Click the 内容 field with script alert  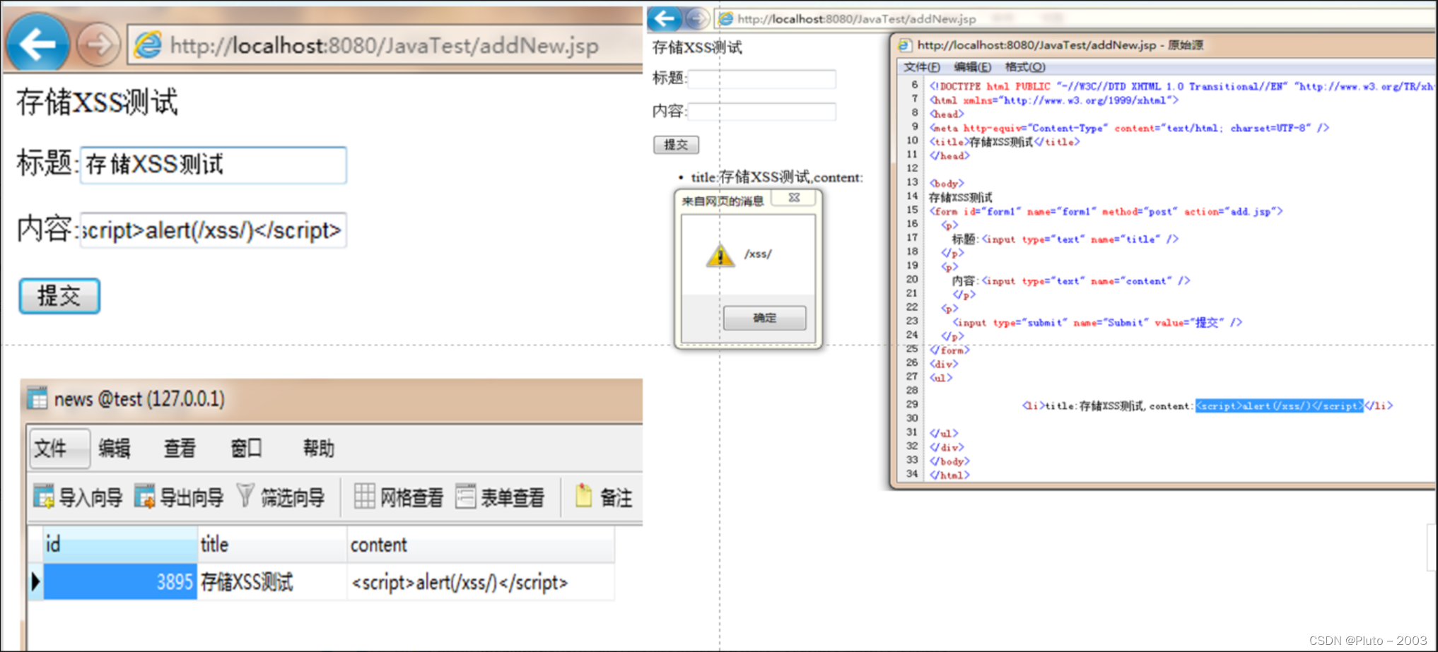pyautogui.click(x=214, y=230)
